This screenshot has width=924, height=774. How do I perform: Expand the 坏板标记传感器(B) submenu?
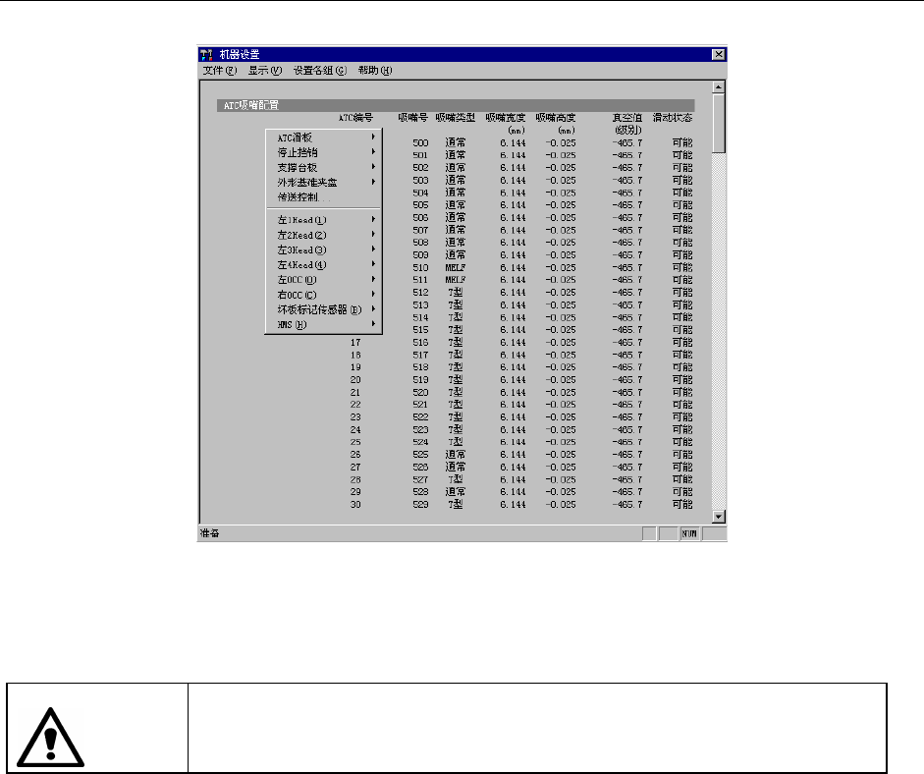pyautogui.click(x=323, y=309)
